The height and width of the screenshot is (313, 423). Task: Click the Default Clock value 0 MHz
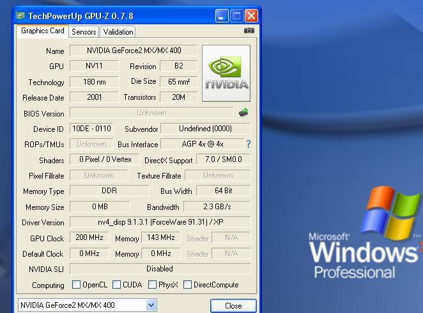pyautogui.click(x=89, y=253)
